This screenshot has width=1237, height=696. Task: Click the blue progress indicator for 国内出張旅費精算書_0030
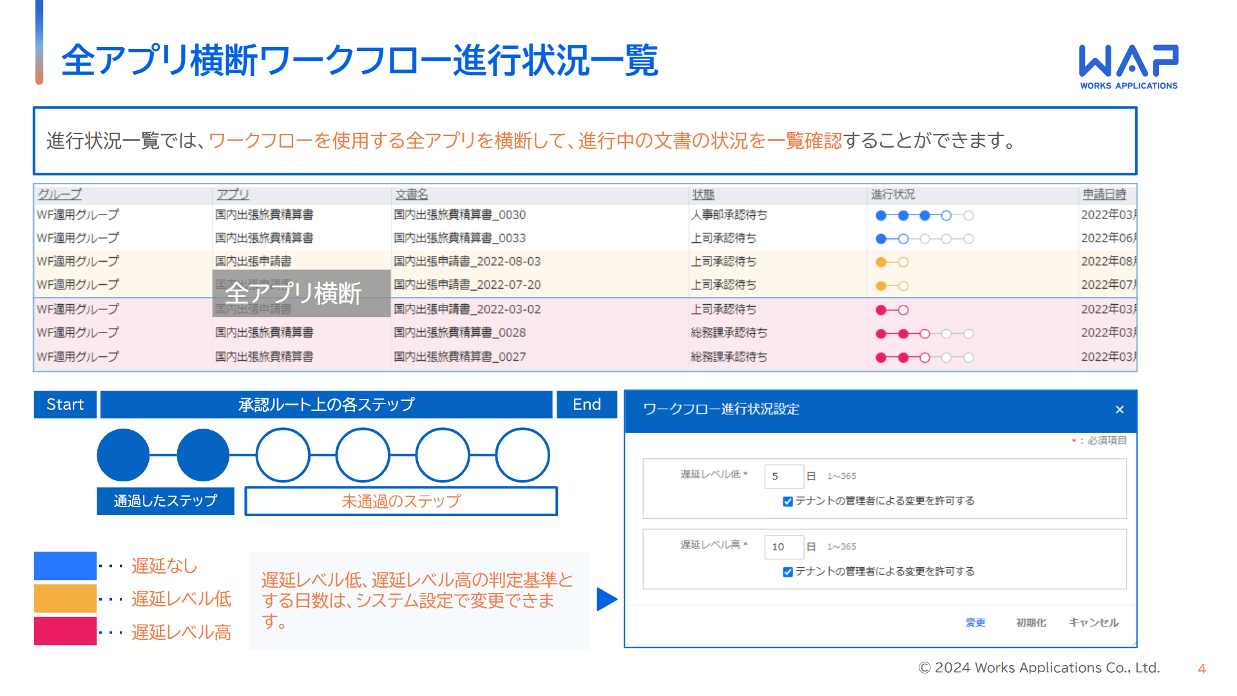(x=923, y=215)
